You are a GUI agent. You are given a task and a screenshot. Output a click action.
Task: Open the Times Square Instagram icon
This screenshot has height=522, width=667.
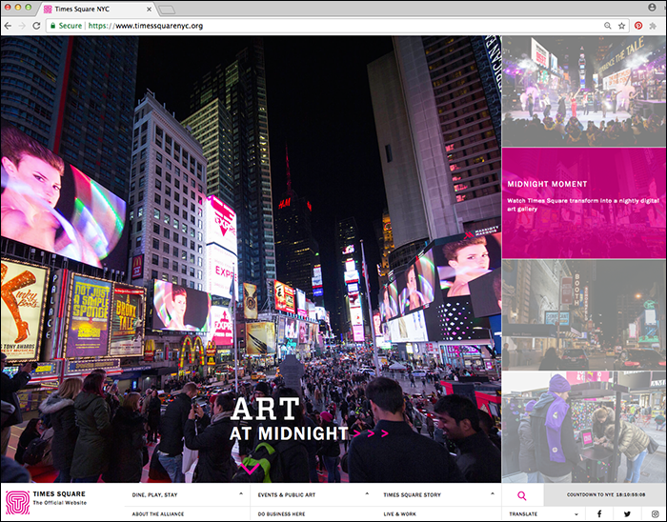tap(656, 514)
